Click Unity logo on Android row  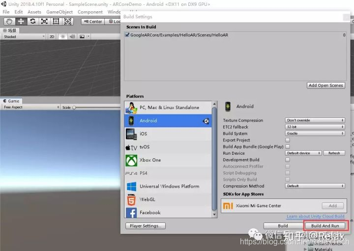206,121
